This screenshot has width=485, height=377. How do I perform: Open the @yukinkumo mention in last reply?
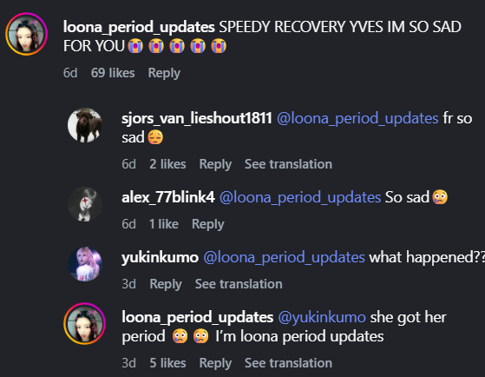click(322, 318)
